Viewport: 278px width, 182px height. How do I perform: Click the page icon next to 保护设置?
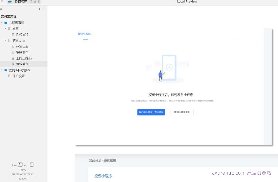coord(9,76)
